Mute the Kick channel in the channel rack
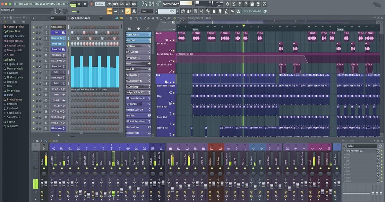The width and height of the screenshot is (385, 202). [34, 32]
